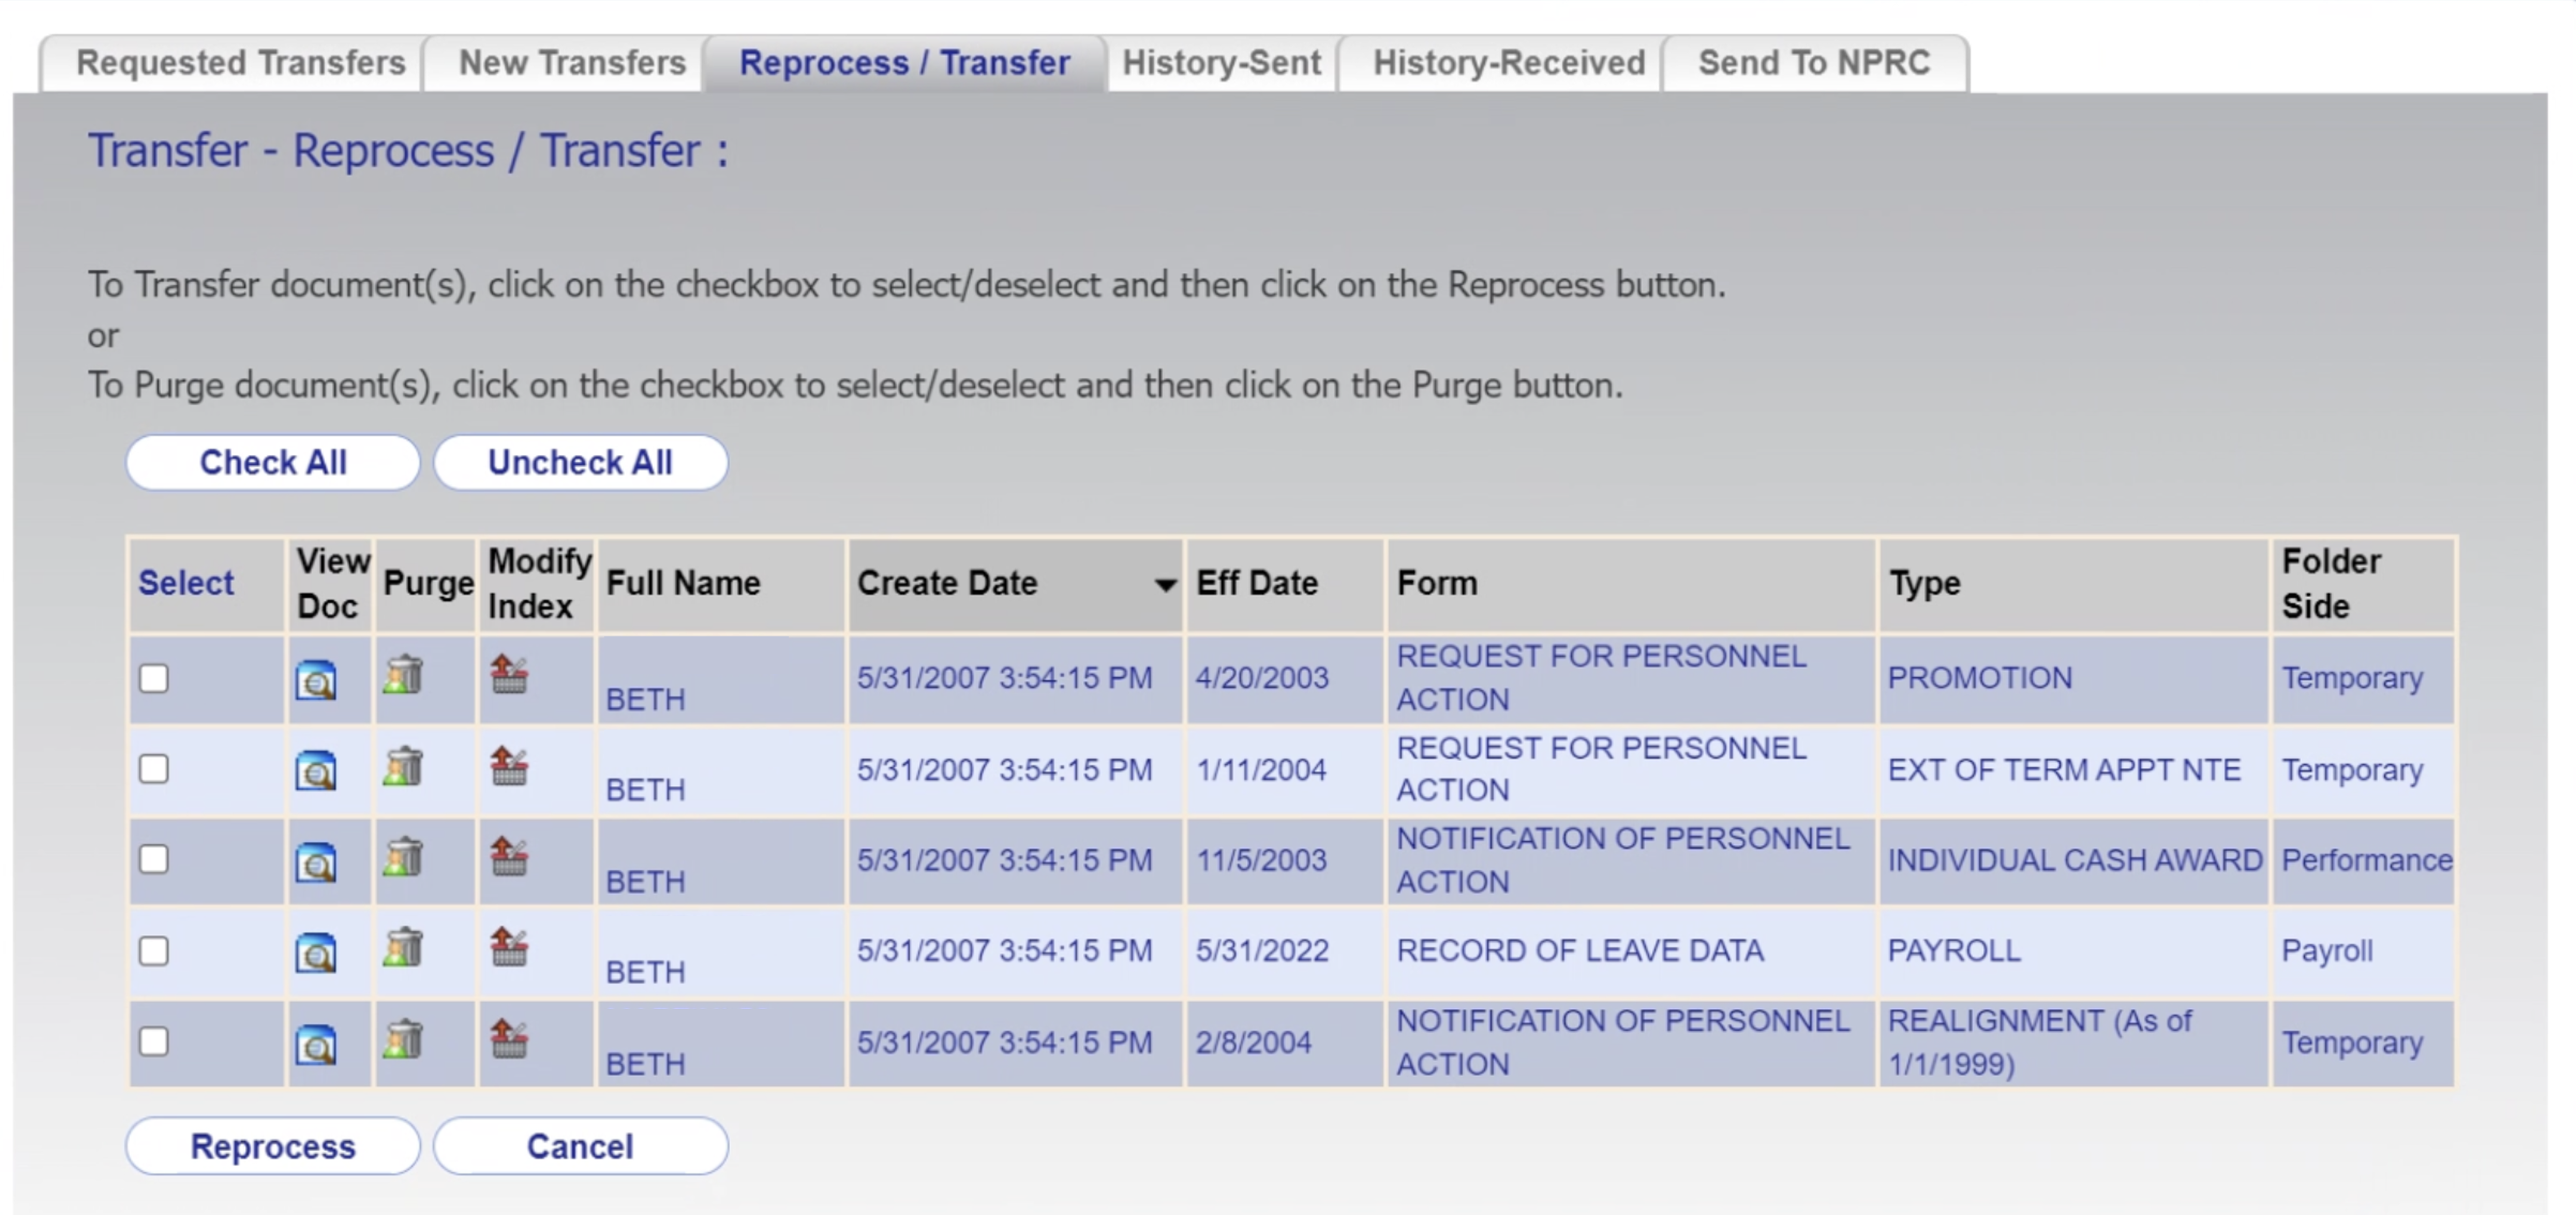Click the Reprocess button
Screen dimensions: 2576x1215
pos(273,1146)
